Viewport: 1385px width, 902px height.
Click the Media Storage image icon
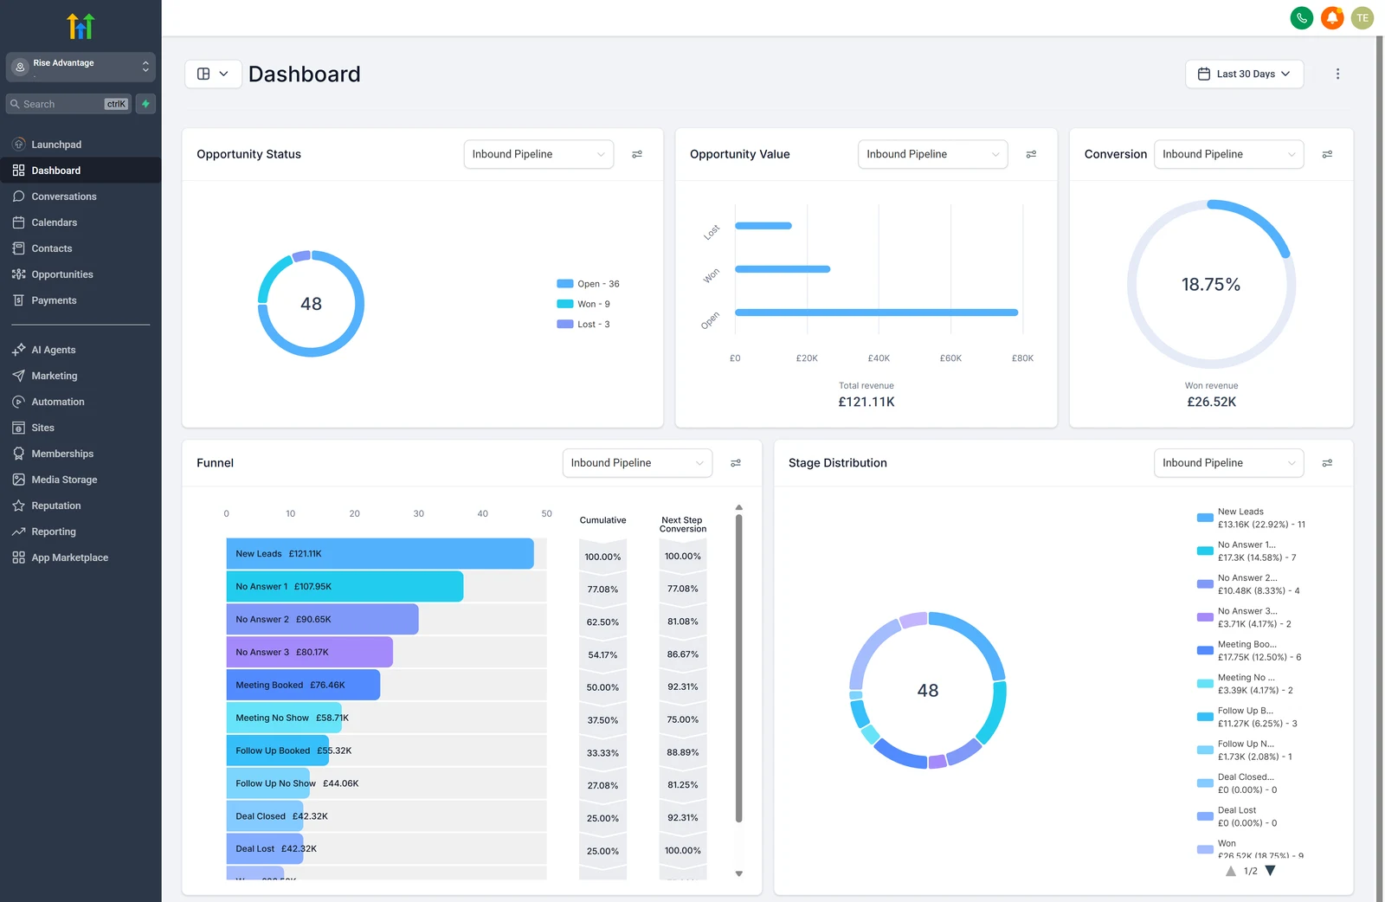pyautogui.click(x=18, y=480)
